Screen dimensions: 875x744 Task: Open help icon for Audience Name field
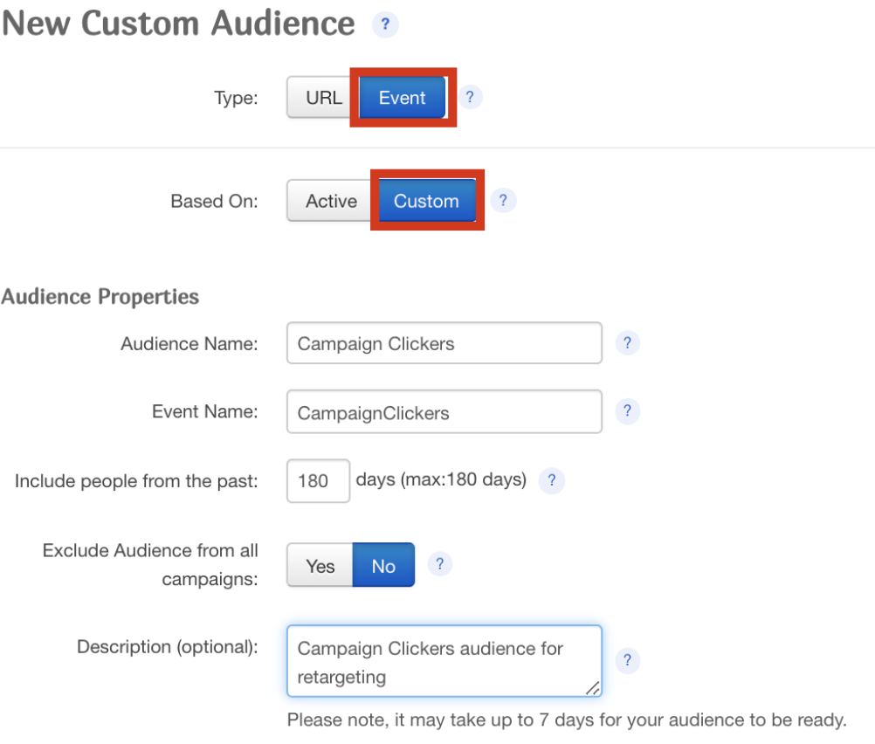627,342
